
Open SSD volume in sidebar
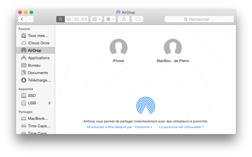pyautogui.click(x=32, y=96)
